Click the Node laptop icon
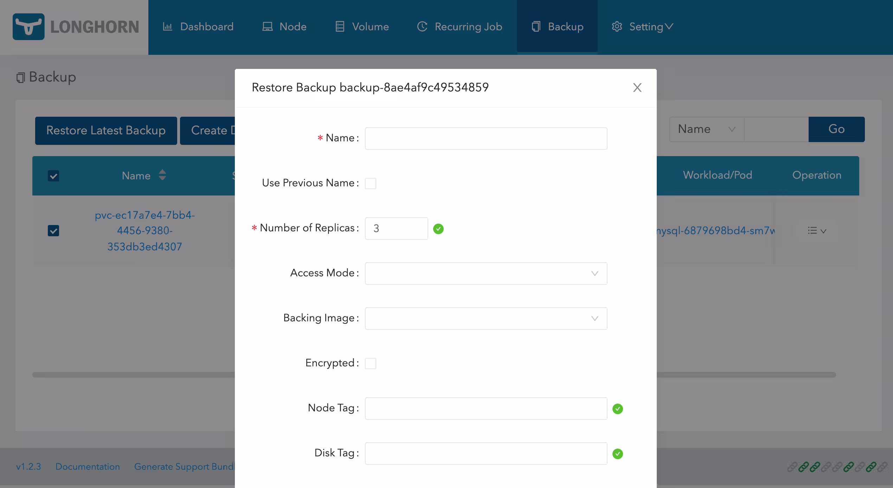 pyautogui.click(x=267, y=27)
